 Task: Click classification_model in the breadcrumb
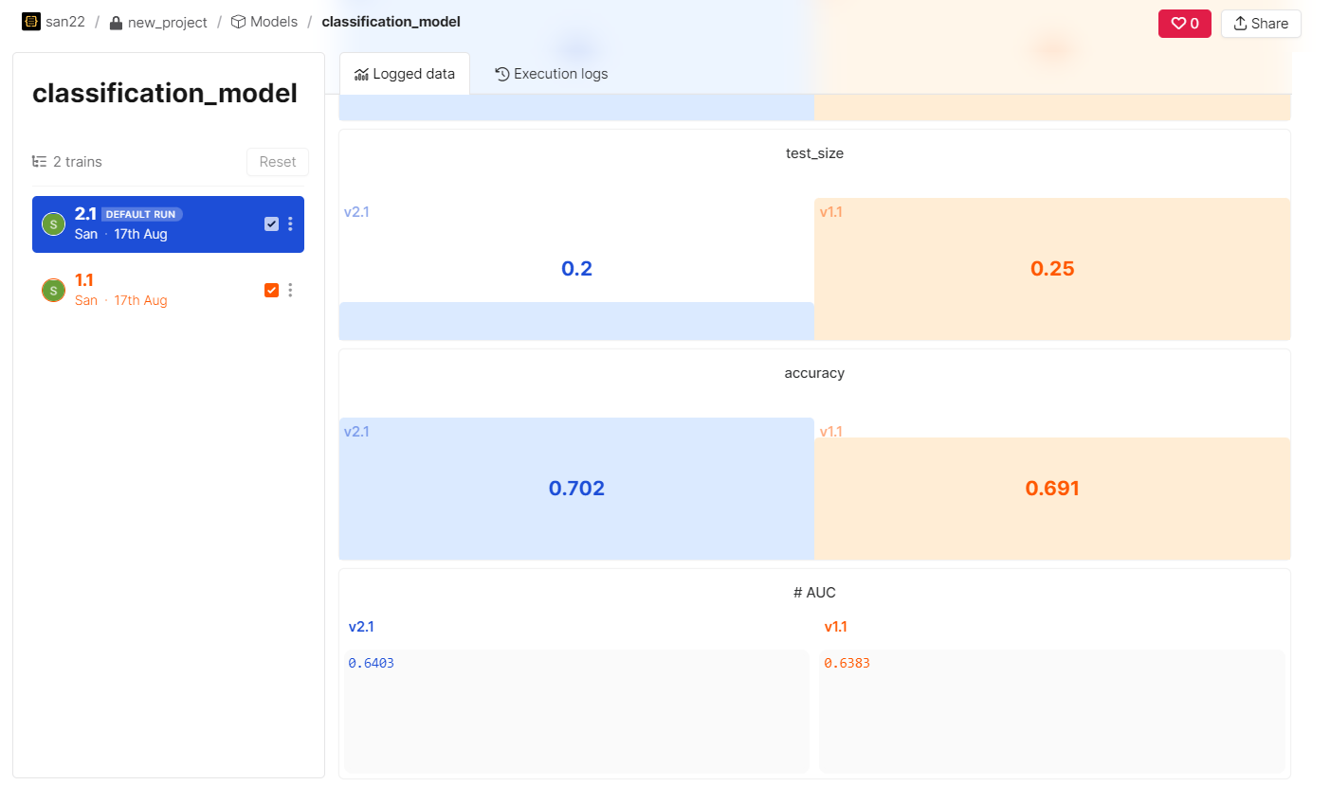392,22
